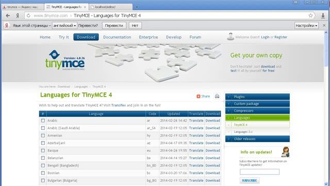Expand the Compressors sidebar section
The image size is (330, 186).
click(x=257, y=111)
